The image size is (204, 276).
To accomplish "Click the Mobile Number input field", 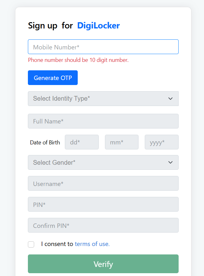I will [103, 47].
